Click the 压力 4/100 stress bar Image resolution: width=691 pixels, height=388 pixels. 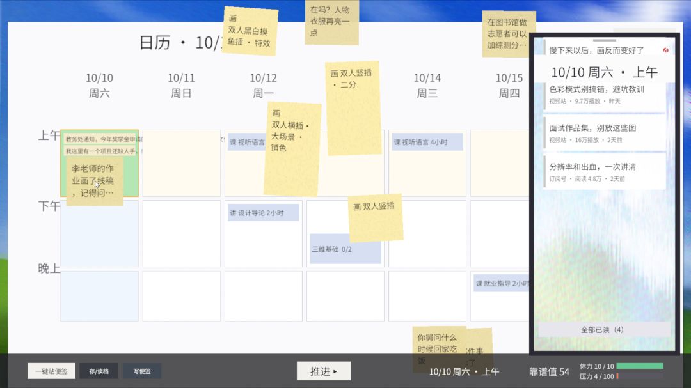click(x=640, y=376)
